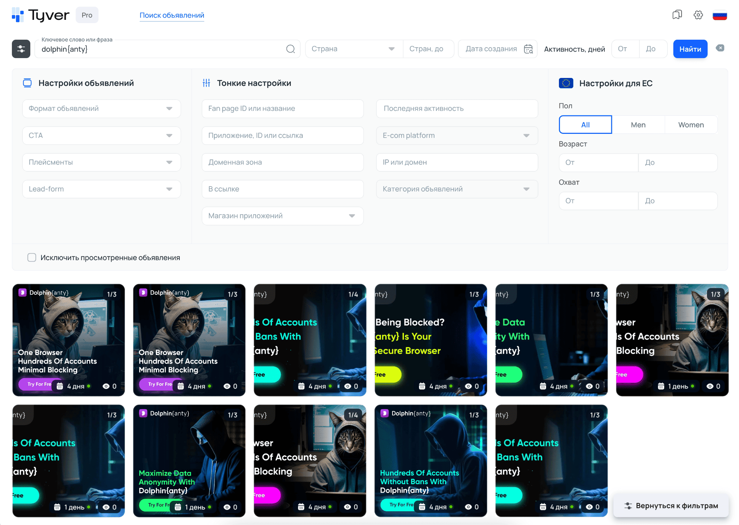Open 'Hundreds Of Accounts Without Bans' ad card
Image resolution: width=739 pixels, height=525 pixels.
[431, 461]
